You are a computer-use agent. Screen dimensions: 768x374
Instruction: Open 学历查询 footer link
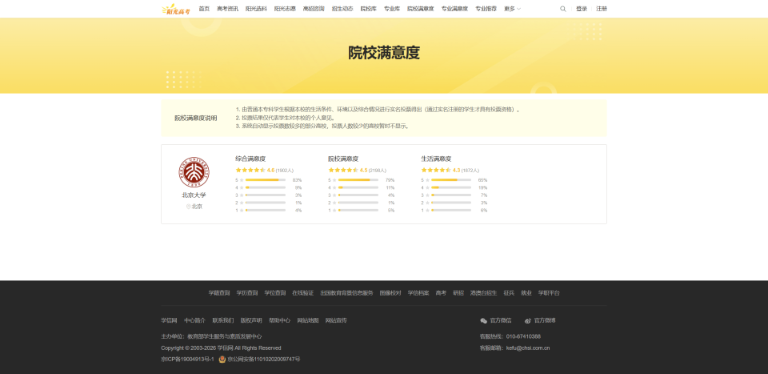[x=247, y=293]
